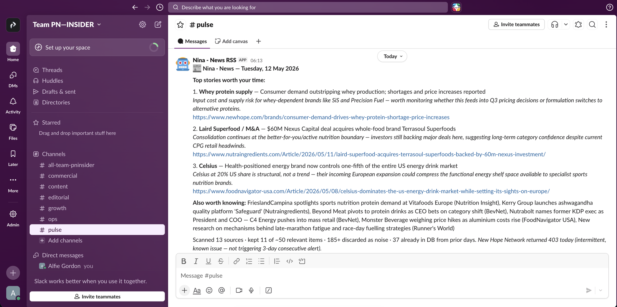
Task: Mention someone with the @ icon
Action: click(221, 290)
